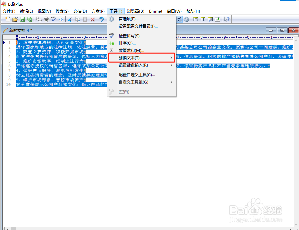Click the Undo arrow icon
299x230 pixels.
[102, 19]
